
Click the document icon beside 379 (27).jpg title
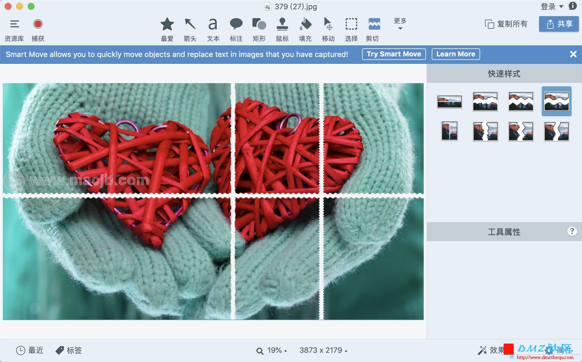(267, 6)
